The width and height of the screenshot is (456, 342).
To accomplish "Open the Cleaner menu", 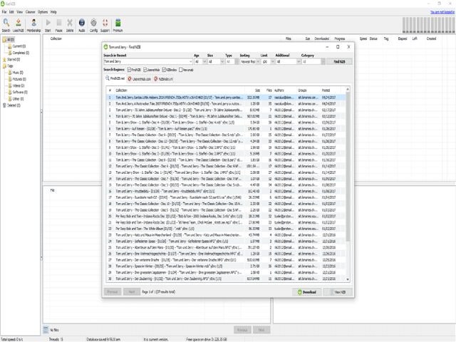I will point(30,12).
